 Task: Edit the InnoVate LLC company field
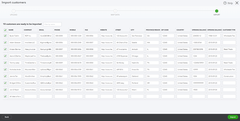click(30, 43)
